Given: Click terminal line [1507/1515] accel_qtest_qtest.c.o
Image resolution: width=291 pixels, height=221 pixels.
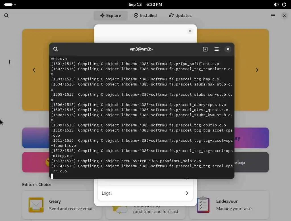Looking at the screenshot, I should pyautogui.click(x=140, y=110).
